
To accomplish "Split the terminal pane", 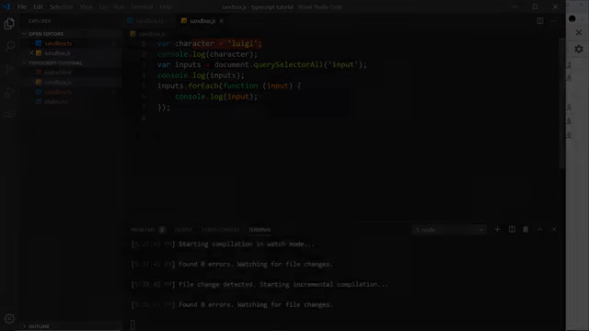I will (x=512, y=229).
